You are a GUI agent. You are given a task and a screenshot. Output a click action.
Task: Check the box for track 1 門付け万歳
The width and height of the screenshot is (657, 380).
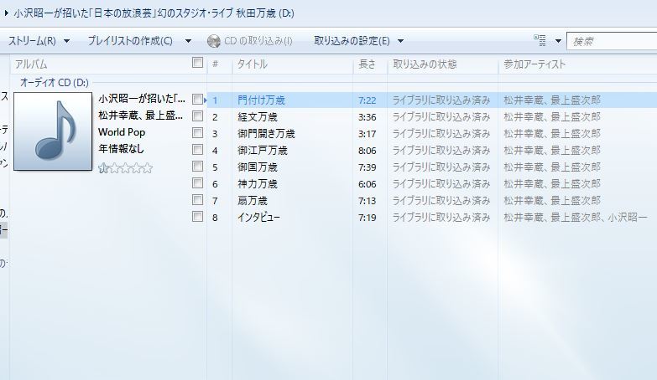(197, 100)
